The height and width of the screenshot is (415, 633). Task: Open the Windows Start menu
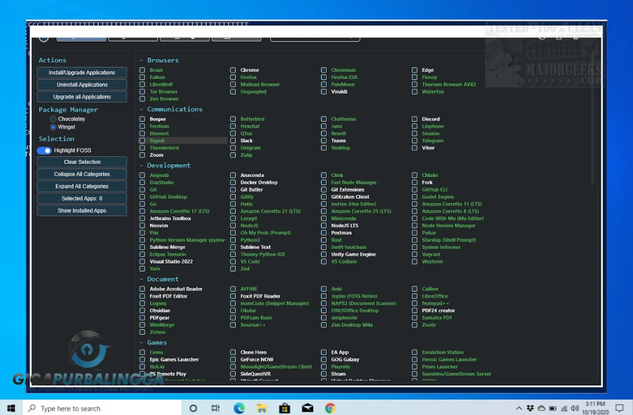click(x=11, y=408)
